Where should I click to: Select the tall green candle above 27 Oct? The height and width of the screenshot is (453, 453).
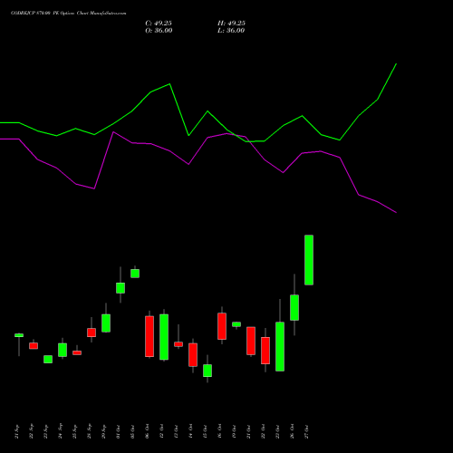pyautogui.click(x=309, y=260)
